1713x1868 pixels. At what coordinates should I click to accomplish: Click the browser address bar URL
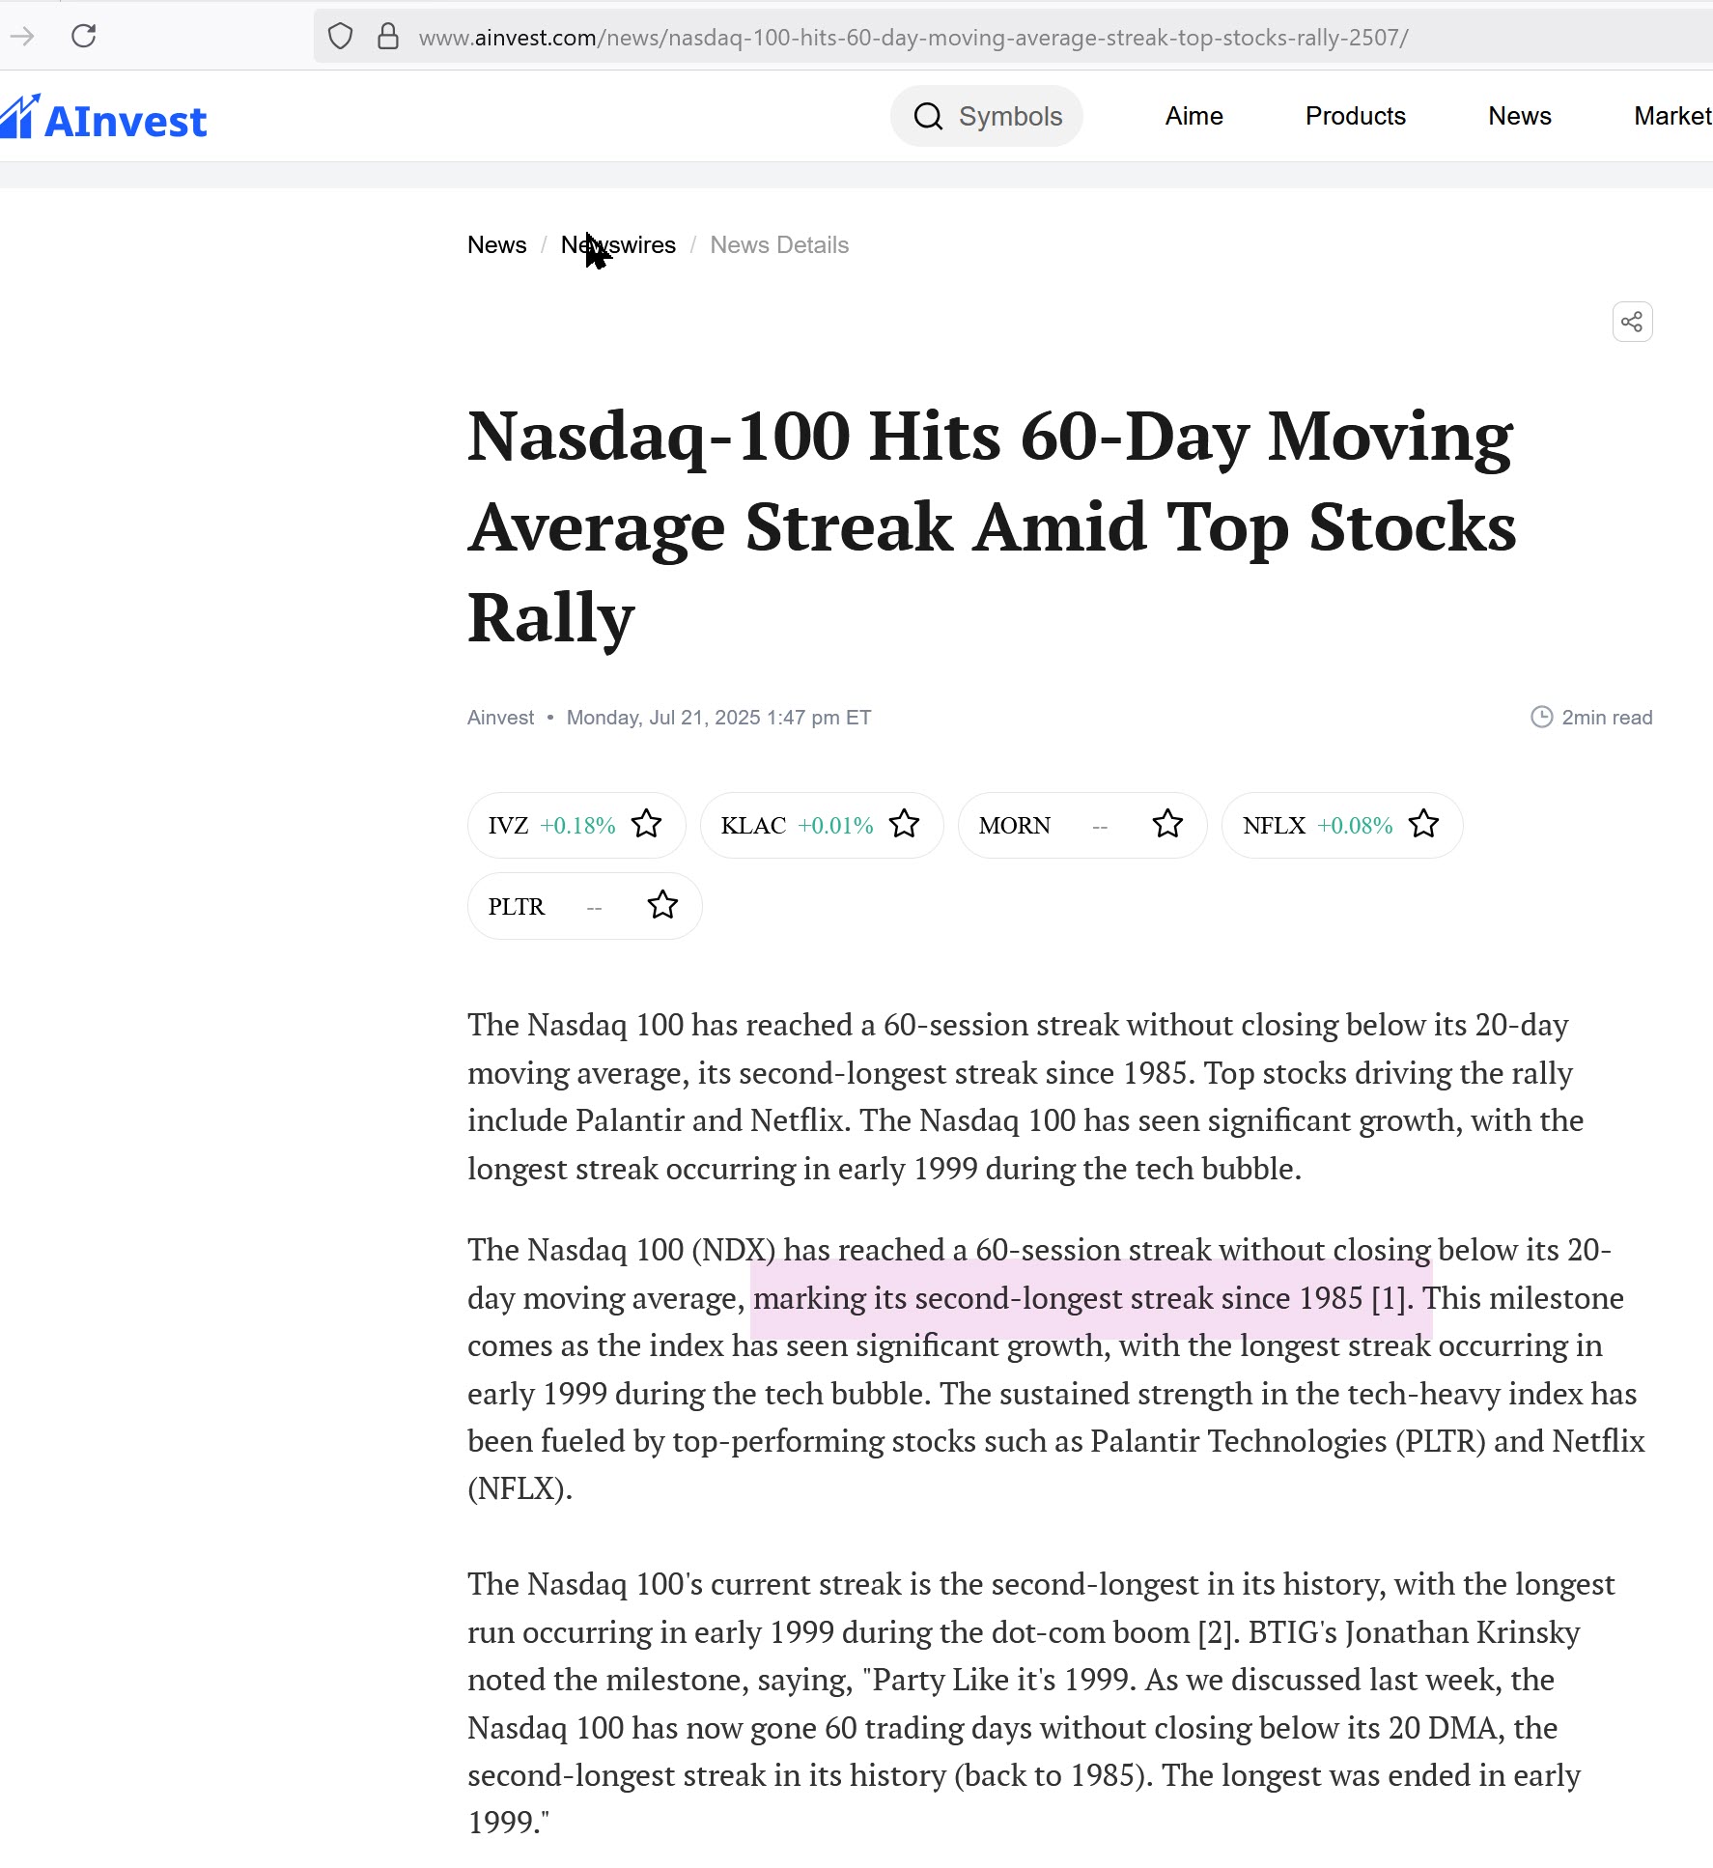point(913,38)
